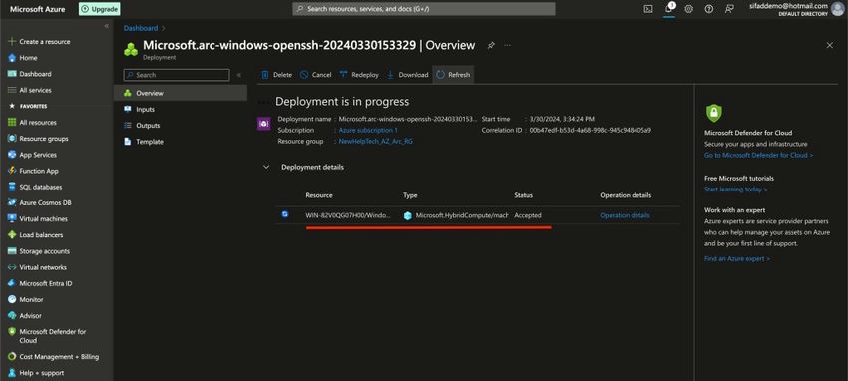848x381 pixels.
Task: Sort by the Resource column header
Action: [319, 195]
